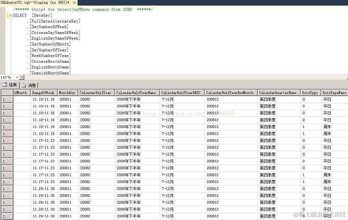
Task: Click the results grid icon
Action: pyautogui.click(x=5, y=85)
